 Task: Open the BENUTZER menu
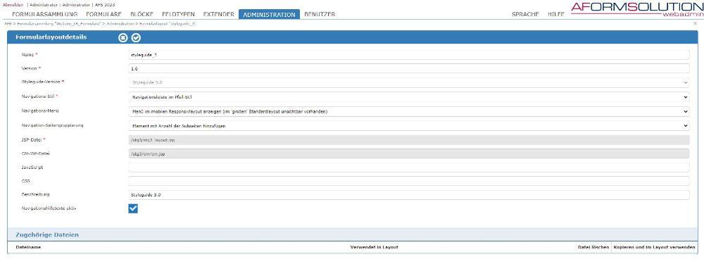click(x=319, y=14)
